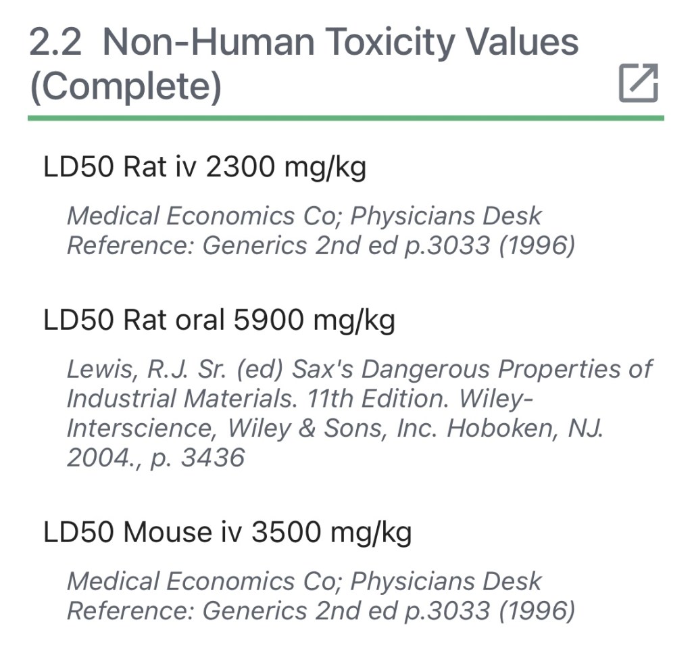Click the Non-Human Toxicity Values heading
Image resolution: width=692 pixels, height=649 pixels.
click(x=340, y=42)
